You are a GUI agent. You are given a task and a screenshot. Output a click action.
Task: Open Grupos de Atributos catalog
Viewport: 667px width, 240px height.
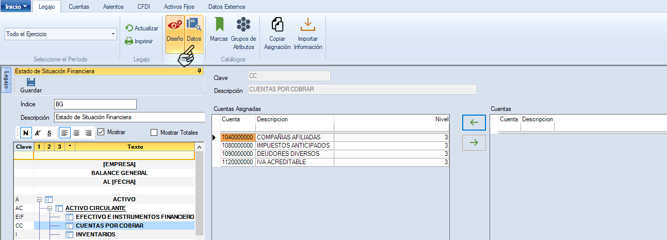(x=243, y=25)
